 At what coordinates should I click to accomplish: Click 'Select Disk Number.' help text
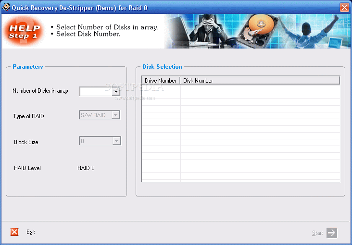(x=88, y=34)
